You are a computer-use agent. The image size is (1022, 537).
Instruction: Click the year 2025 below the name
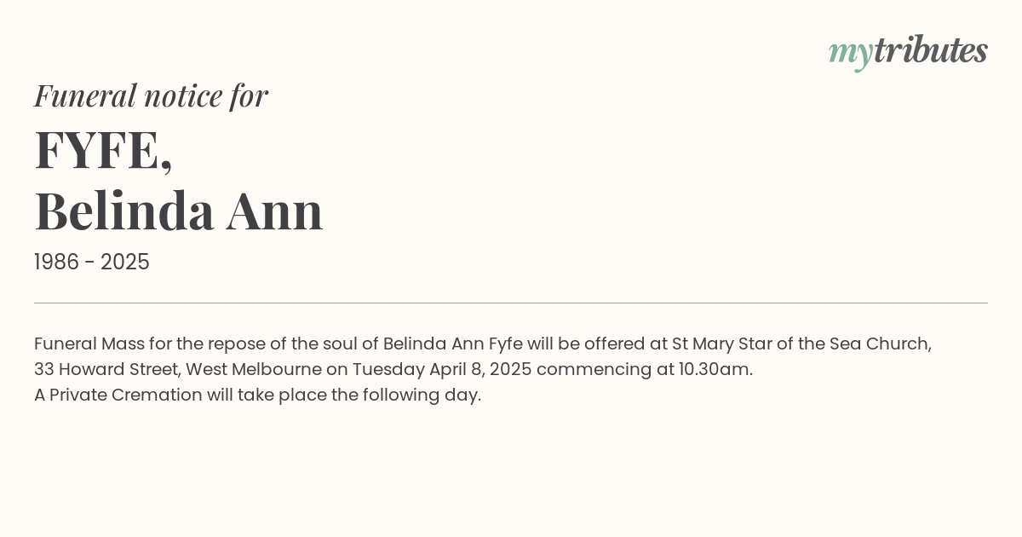[x=125, y=263]
